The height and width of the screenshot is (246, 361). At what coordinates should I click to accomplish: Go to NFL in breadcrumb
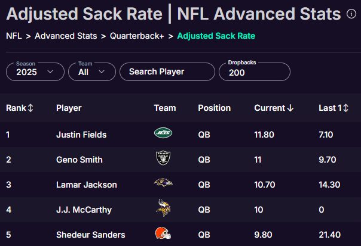click(14, 36)
